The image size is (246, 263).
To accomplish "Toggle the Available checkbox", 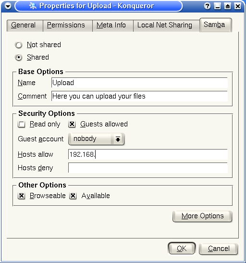I will click(x=73, y=196).
